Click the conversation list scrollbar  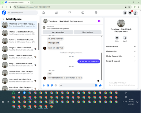tap(39, 37)
